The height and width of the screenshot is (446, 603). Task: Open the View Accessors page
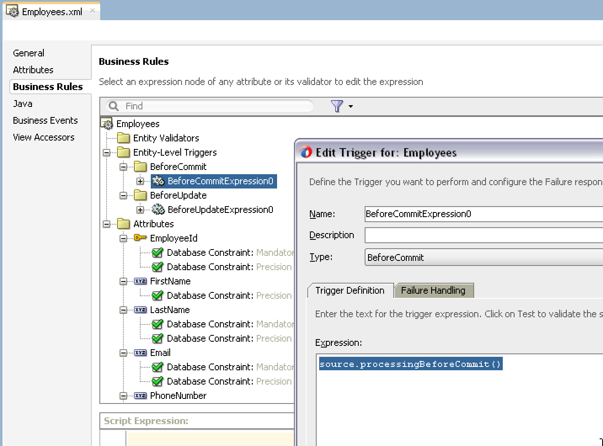click(44, 137)
